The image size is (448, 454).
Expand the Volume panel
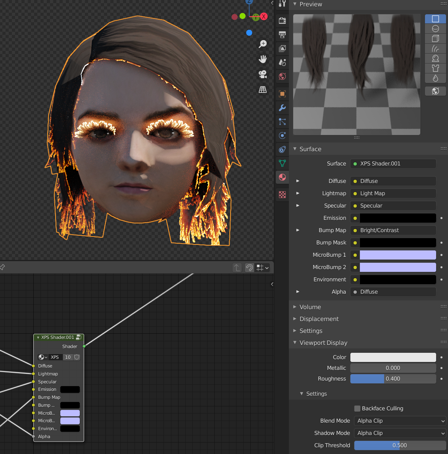pos(295,307)
